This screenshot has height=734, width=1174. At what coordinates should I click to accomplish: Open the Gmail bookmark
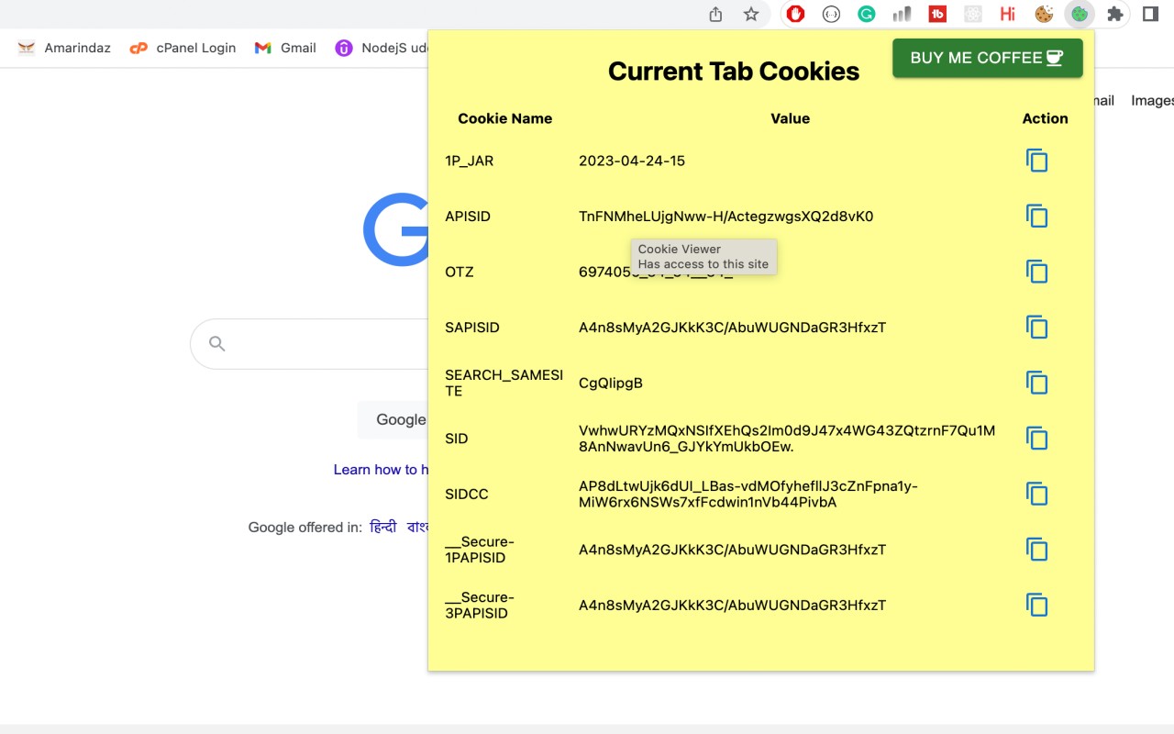pyautogui.click(x=285, y=48)
